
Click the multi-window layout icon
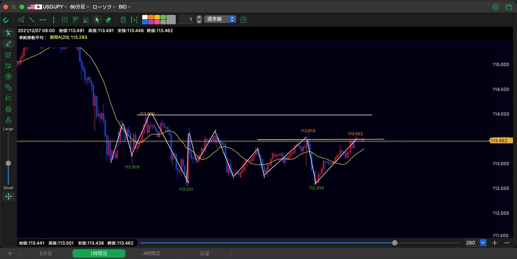508,7
